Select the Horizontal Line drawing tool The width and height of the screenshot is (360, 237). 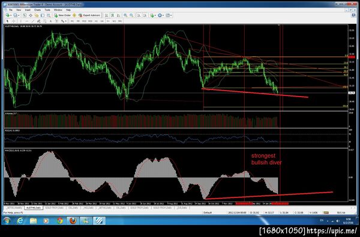pos(26,21)
